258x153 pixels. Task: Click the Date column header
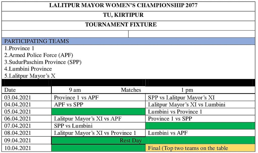(x=10, y=90)
